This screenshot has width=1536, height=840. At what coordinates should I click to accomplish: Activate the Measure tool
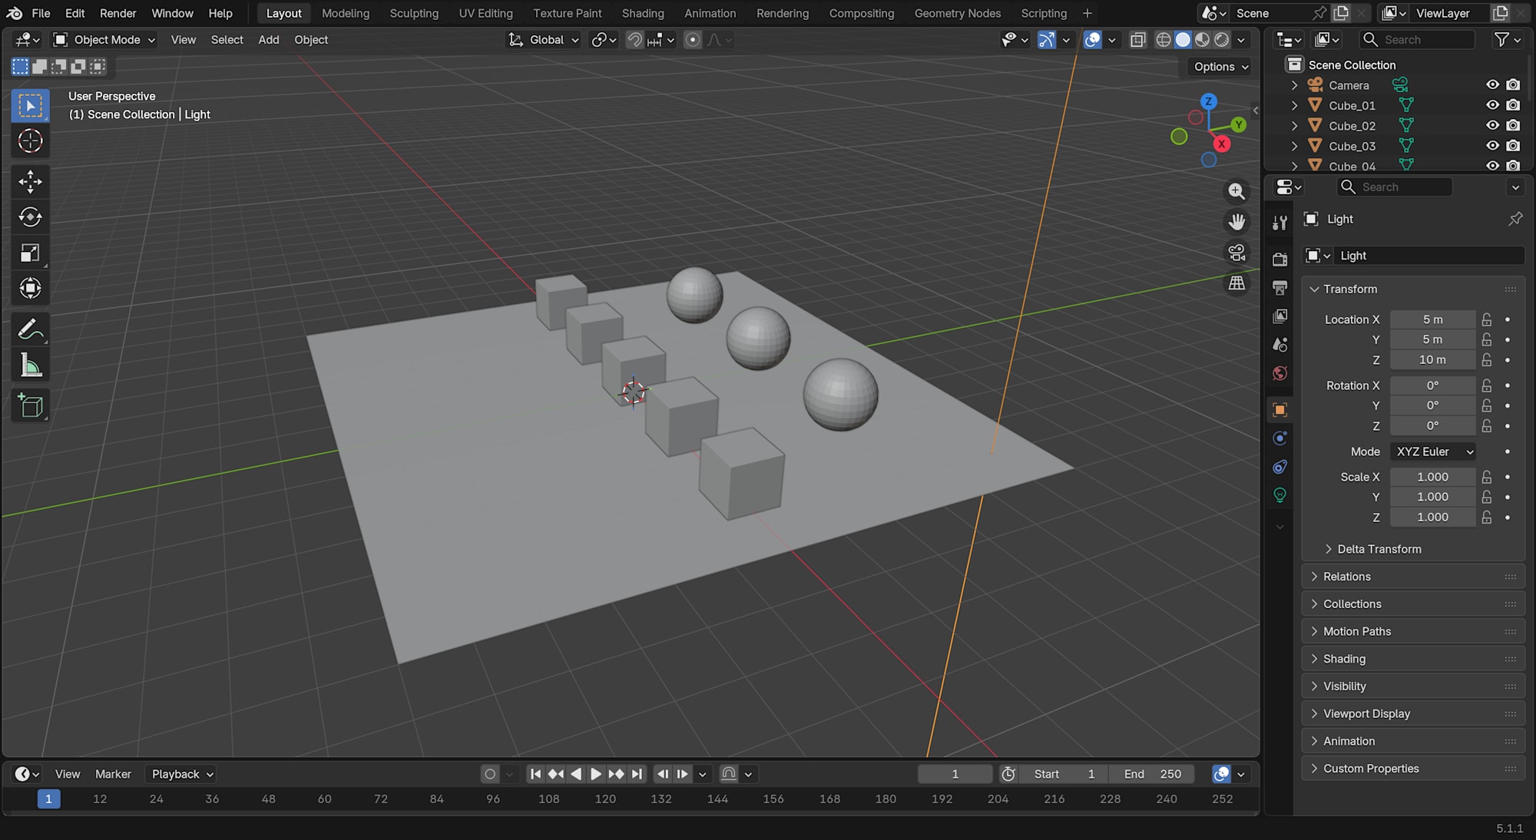[30, 365]
